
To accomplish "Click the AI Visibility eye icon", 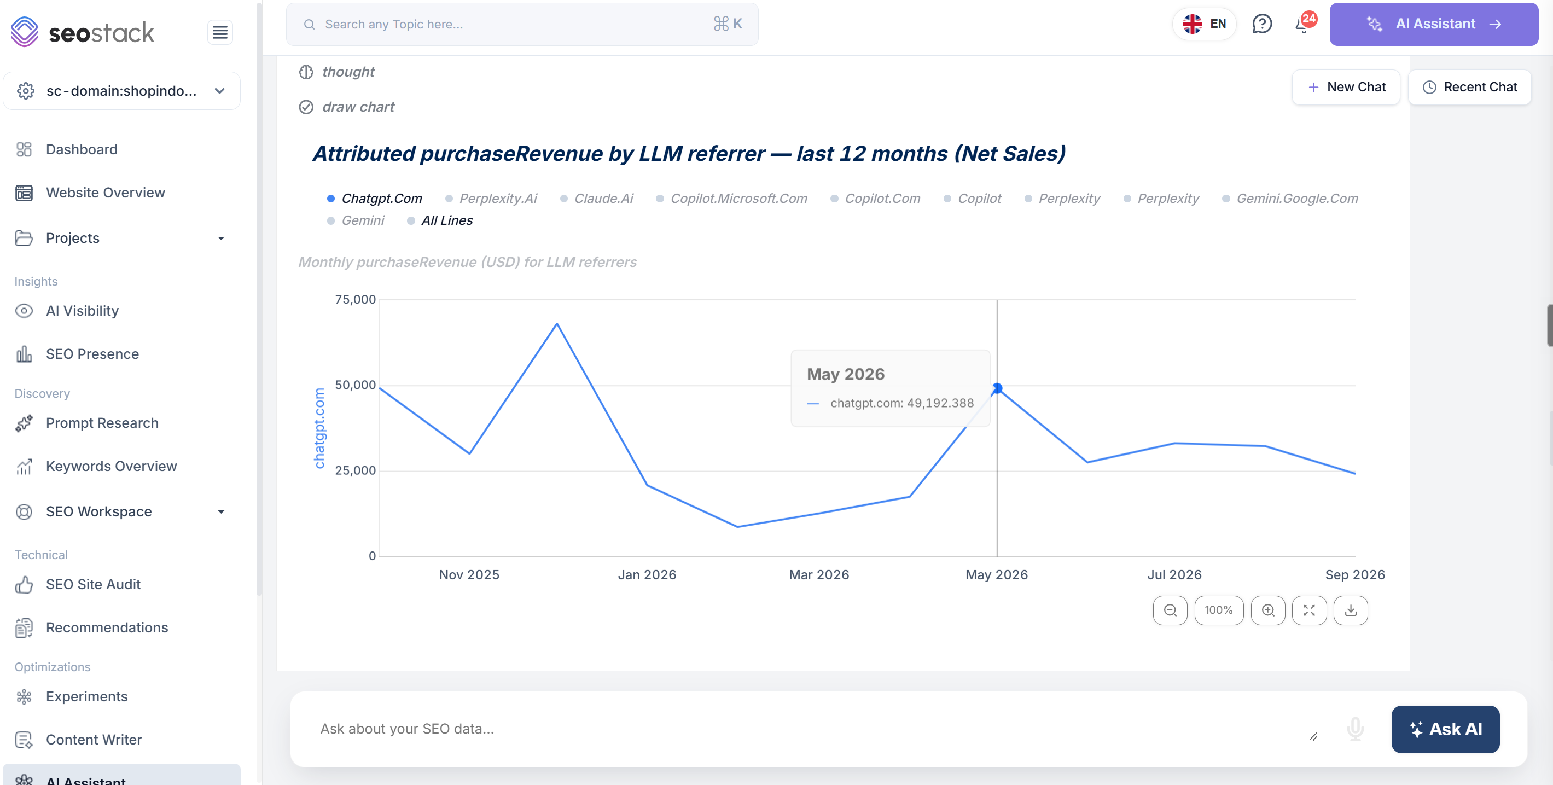I will pyautogui.click(x=24, y=311).
